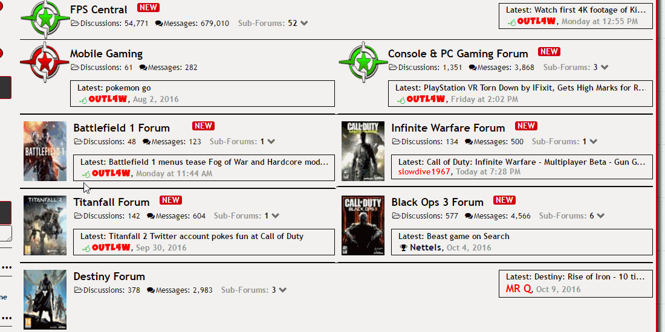Open Infinite Warfare cover art thumbnail
Screen dimensions: 665x332
click(363, 151)
